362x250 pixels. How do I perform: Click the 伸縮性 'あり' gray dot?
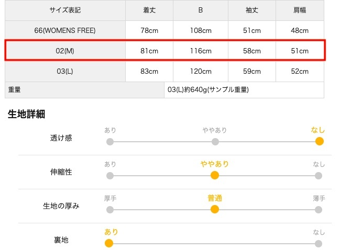click(x=109, y=175)
